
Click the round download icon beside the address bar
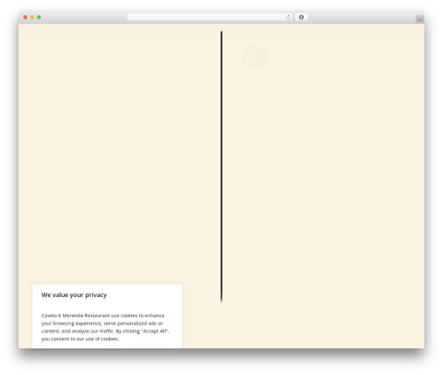click(301, 18)
